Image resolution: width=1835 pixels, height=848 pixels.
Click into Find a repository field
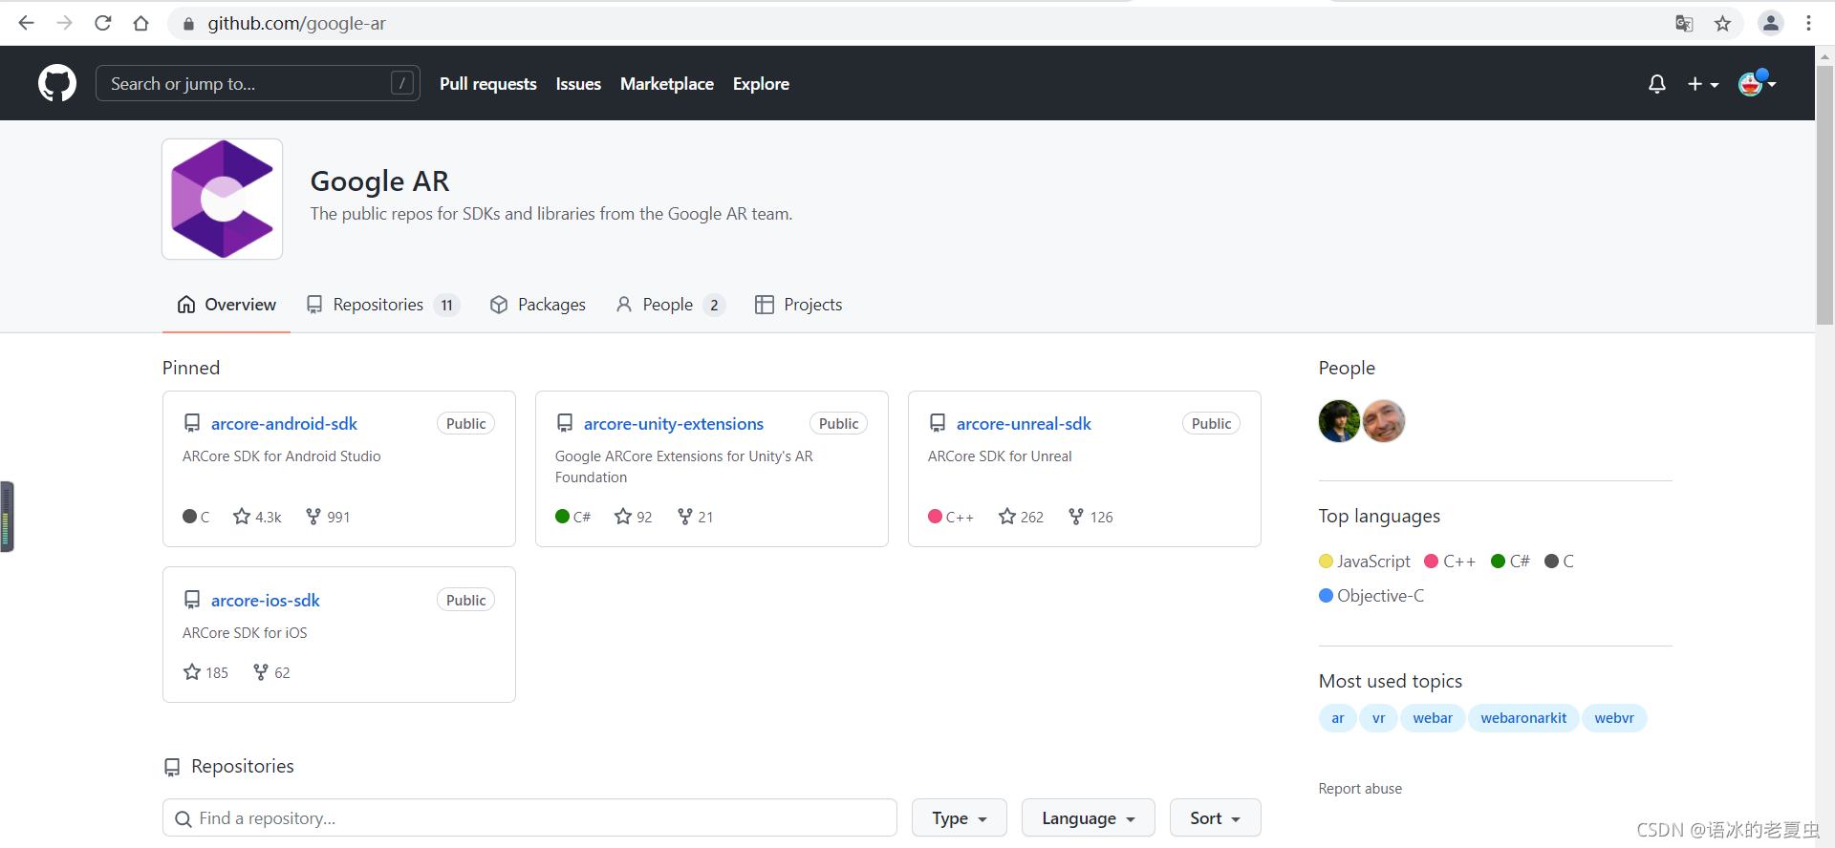[x=529, y=818]
